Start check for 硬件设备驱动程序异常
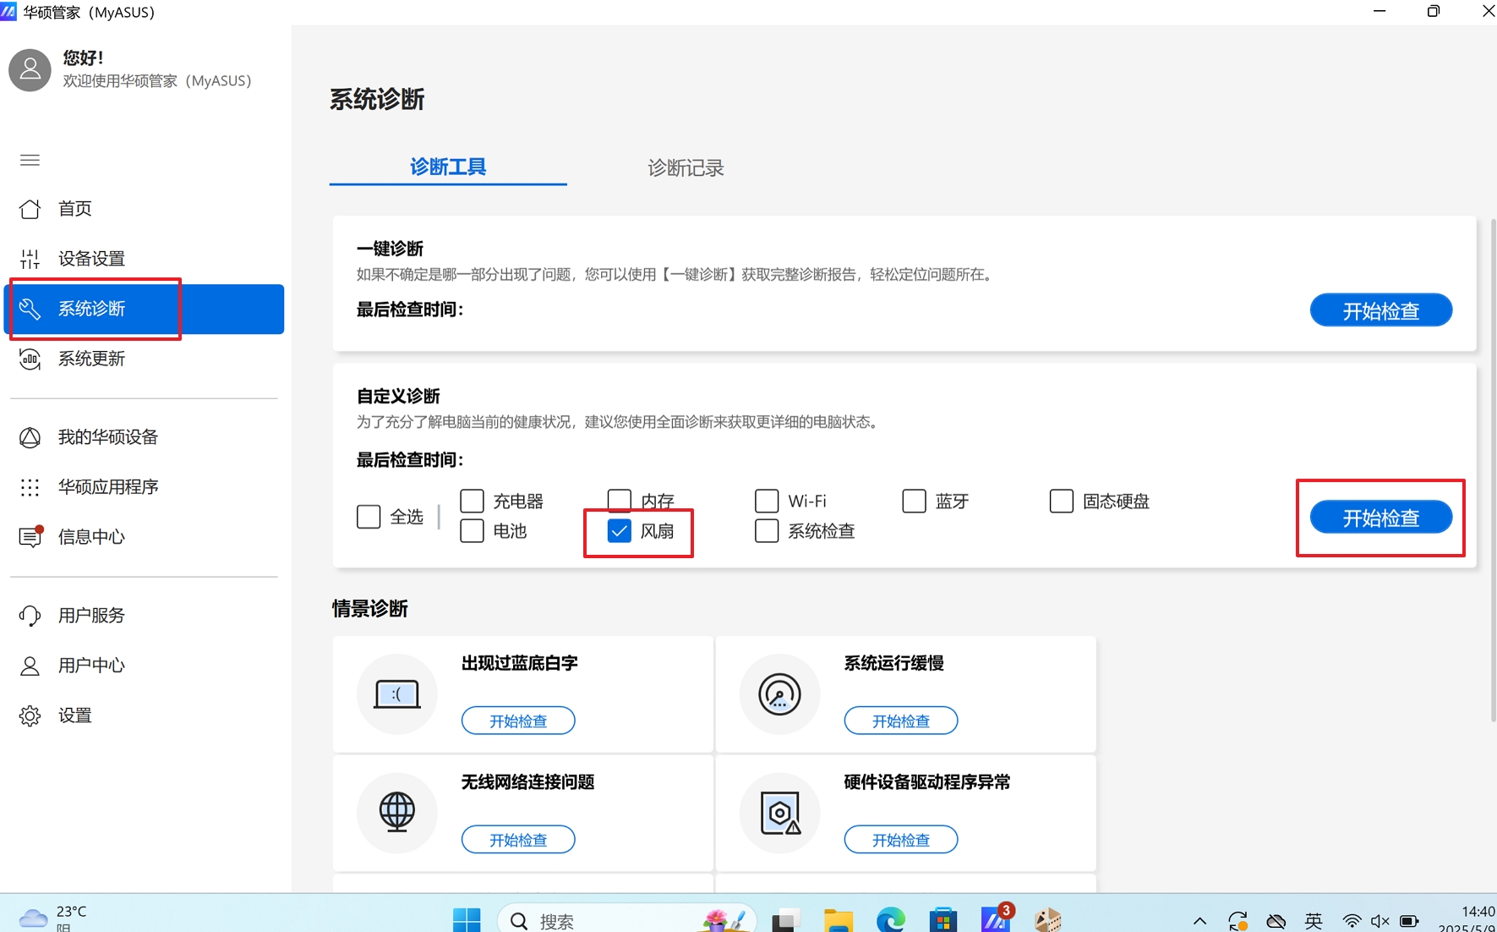Image resolution: width=1497 pixels, height=932 pixels. point(901,840)
